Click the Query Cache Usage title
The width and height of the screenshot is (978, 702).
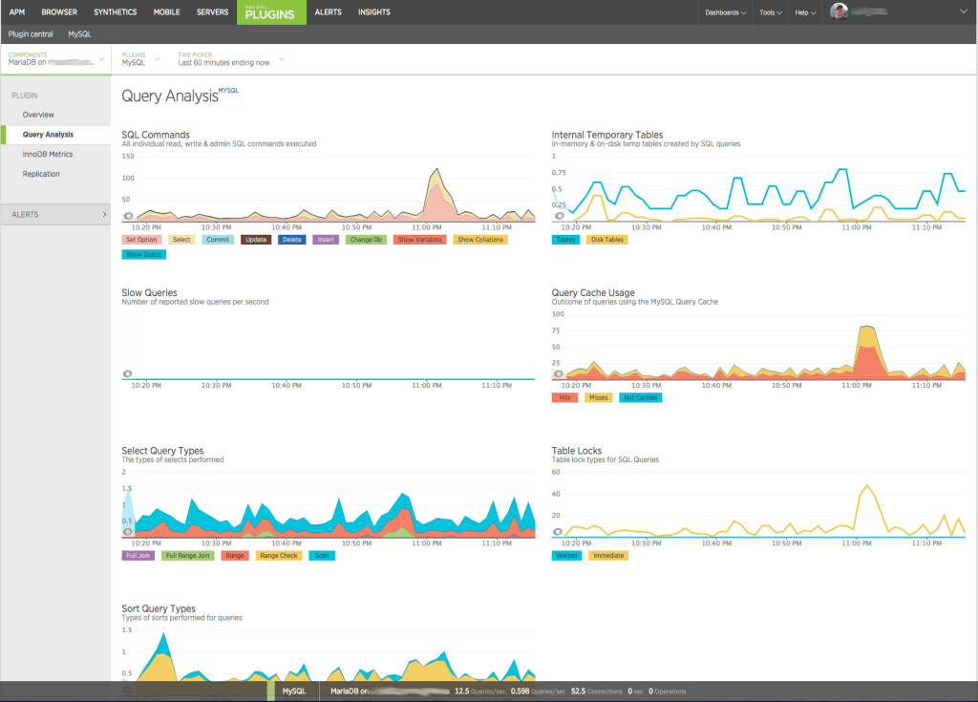tap(593, 292)
